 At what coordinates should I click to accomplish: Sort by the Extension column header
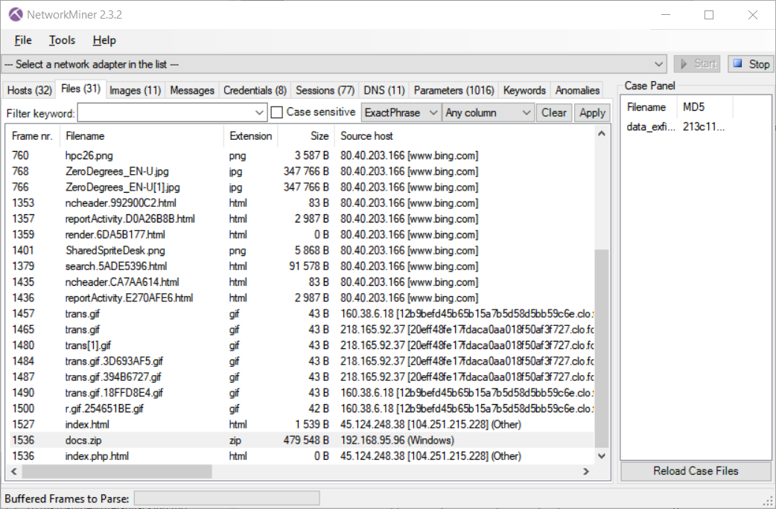coord(250,136)
